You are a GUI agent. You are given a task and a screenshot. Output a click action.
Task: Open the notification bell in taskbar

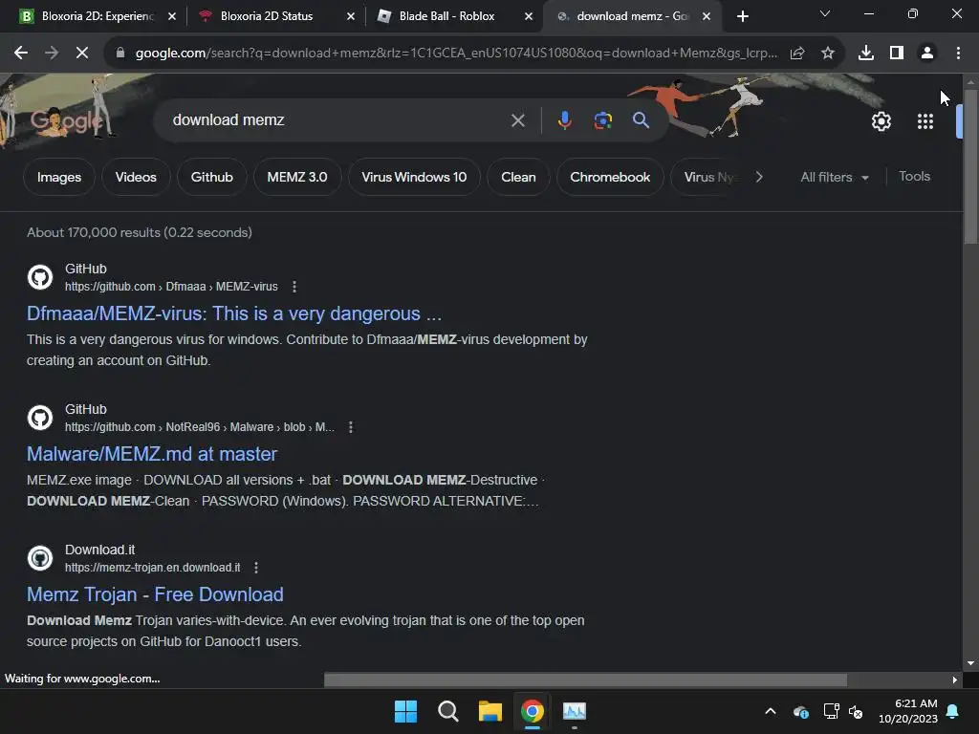point(953,711)
